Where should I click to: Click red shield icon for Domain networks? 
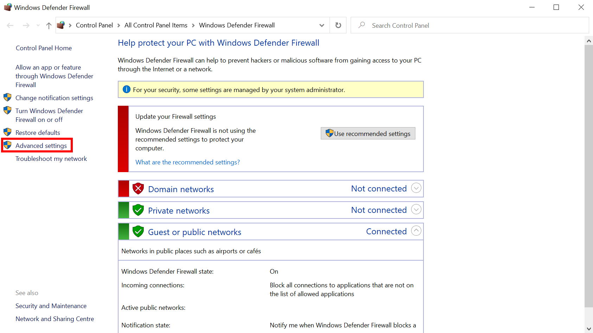coord(138,189)
